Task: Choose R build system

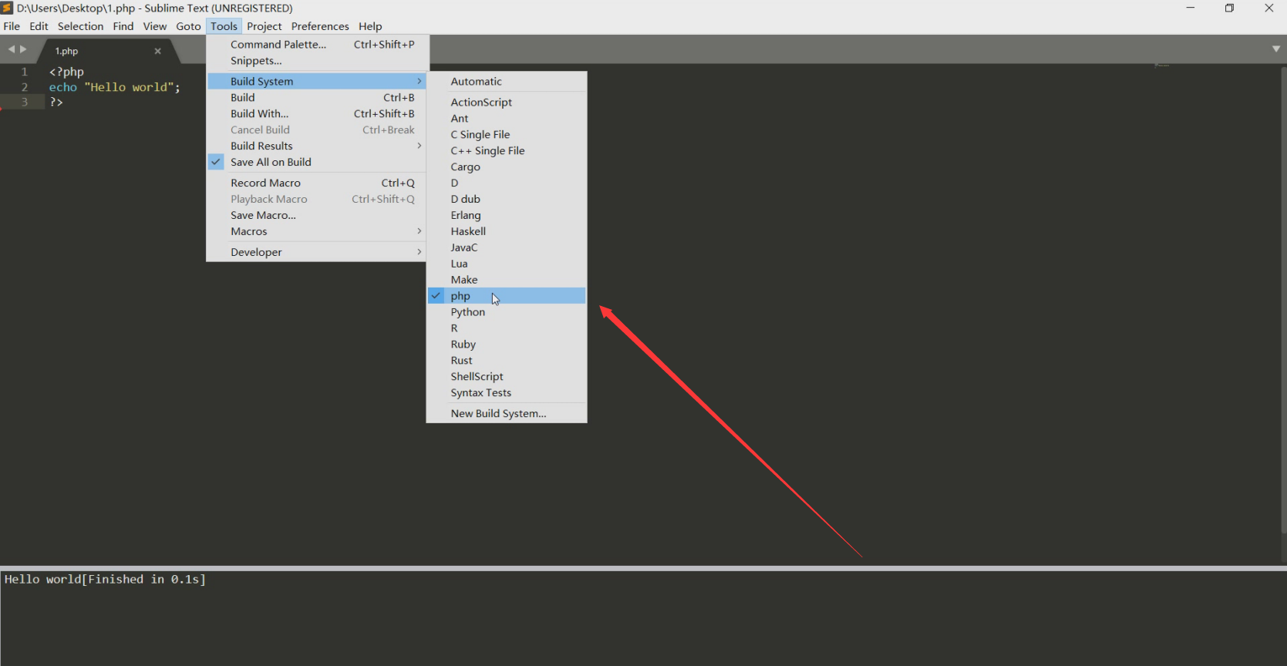Action: [507, 328]
